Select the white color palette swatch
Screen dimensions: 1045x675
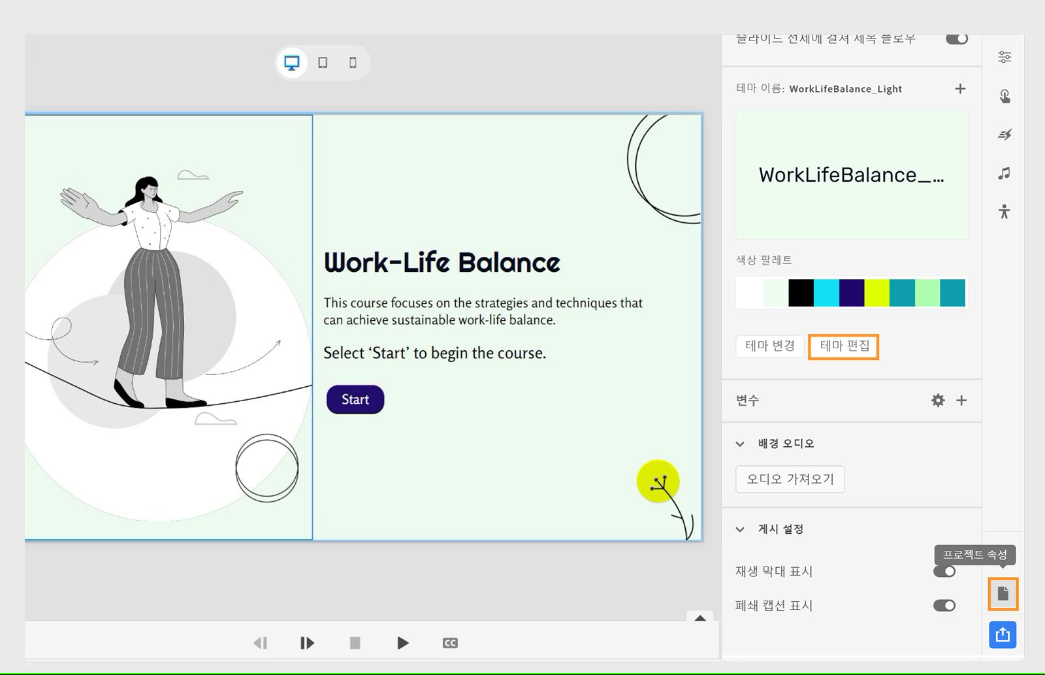tap(749, 293)
